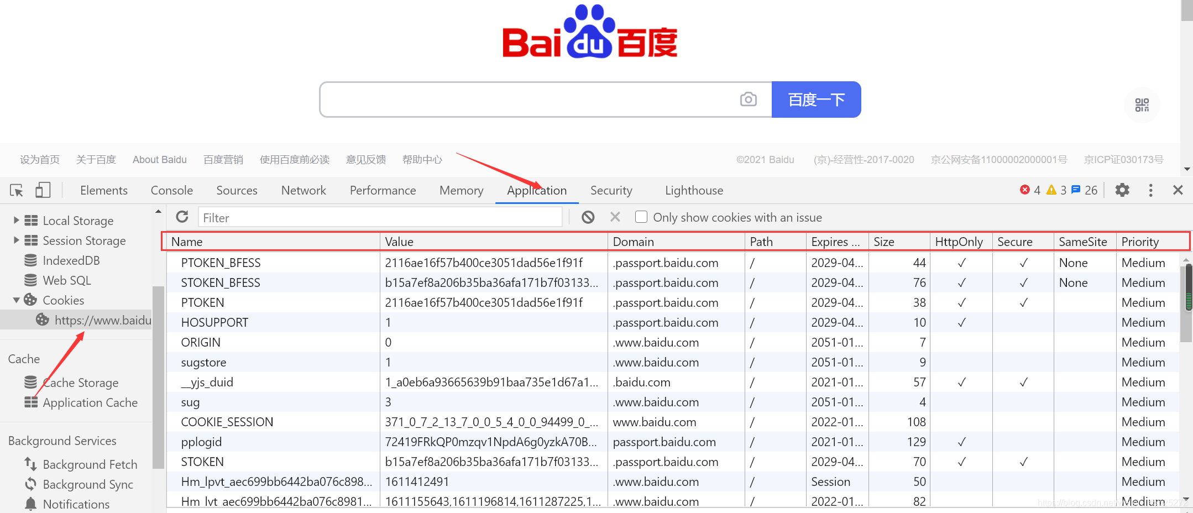
Task: Open the 帮助中心 link
Action: 422,160
